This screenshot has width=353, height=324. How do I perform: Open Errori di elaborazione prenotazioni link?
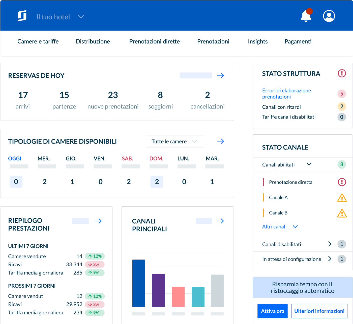point(286,94)
